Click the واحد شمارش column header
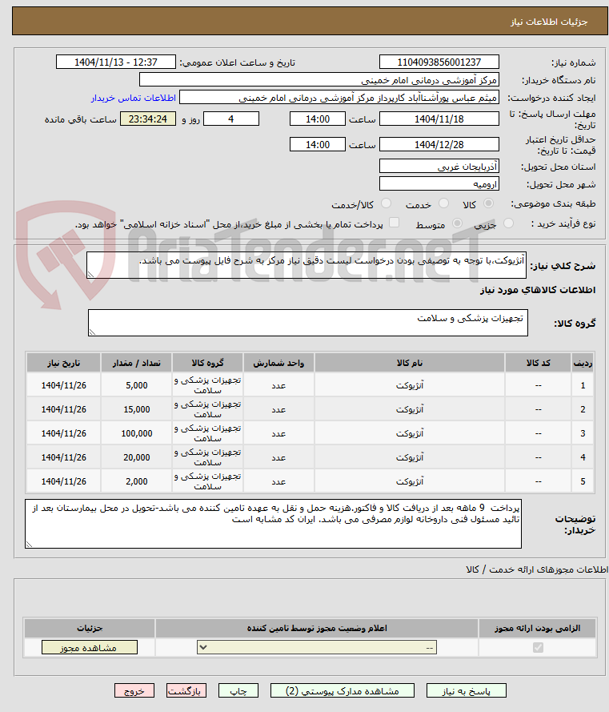The height and width of the screenshot is (712, 609). click(x=278, y=363)
